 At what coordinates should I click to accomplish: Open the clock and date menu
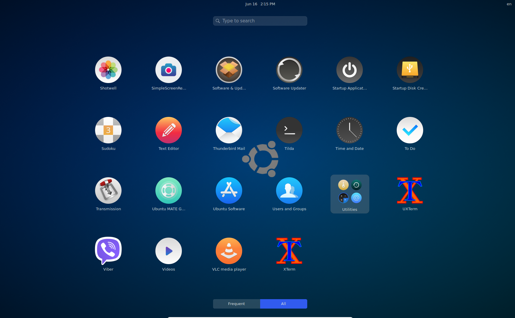[x=260, y=4]
